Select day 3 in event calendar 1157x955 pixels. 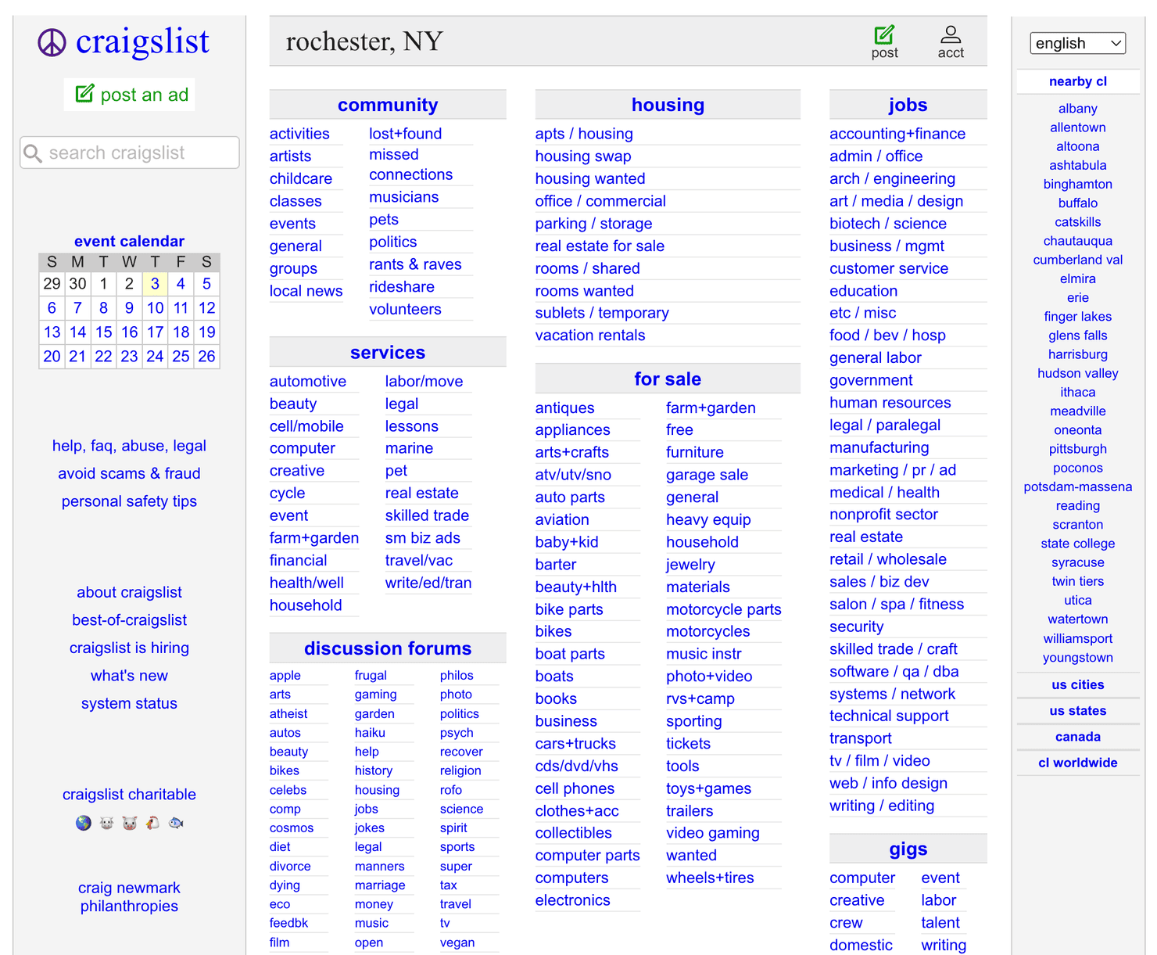pyautogui.click(x=155, y=284)
